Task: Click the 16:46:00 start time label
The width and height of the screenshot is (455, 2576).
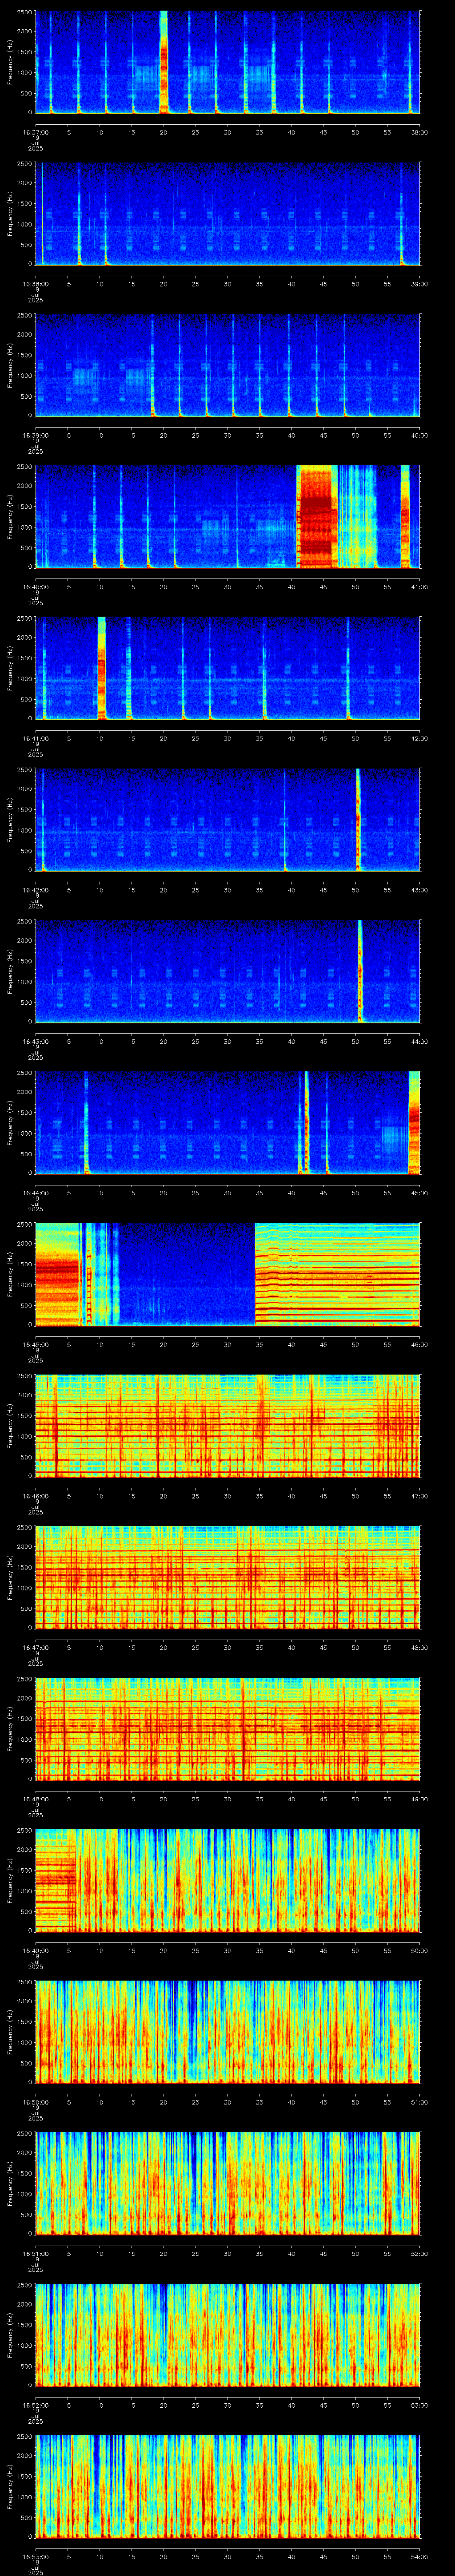Action: click(35, 1495)
